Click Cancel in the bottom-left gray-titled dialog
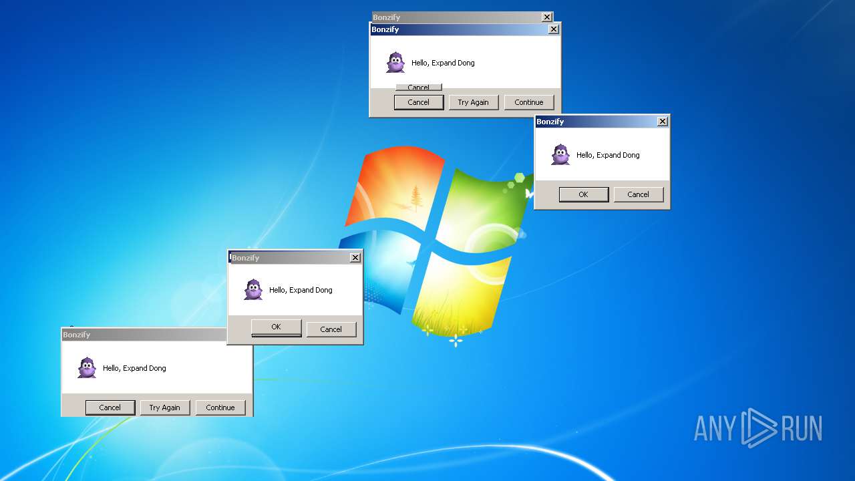This screenshot has width=855, height=481. 110,408
